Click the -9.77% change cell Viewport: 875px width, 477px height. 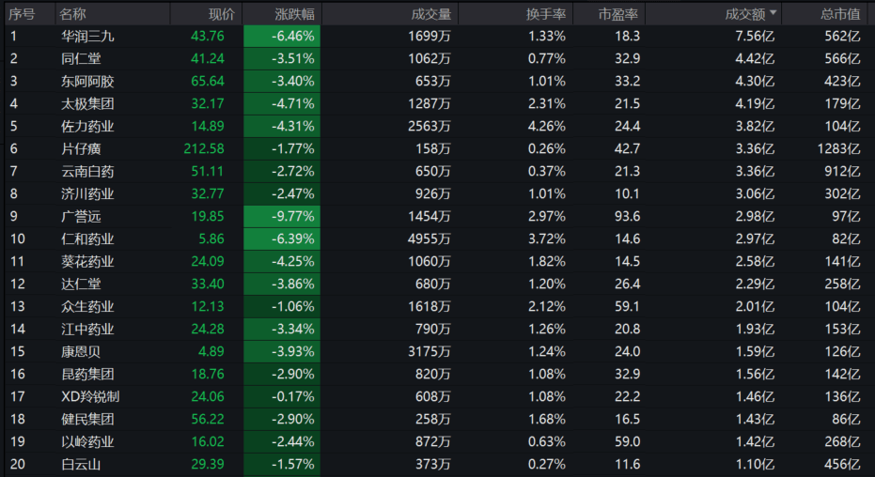(282, 216)
